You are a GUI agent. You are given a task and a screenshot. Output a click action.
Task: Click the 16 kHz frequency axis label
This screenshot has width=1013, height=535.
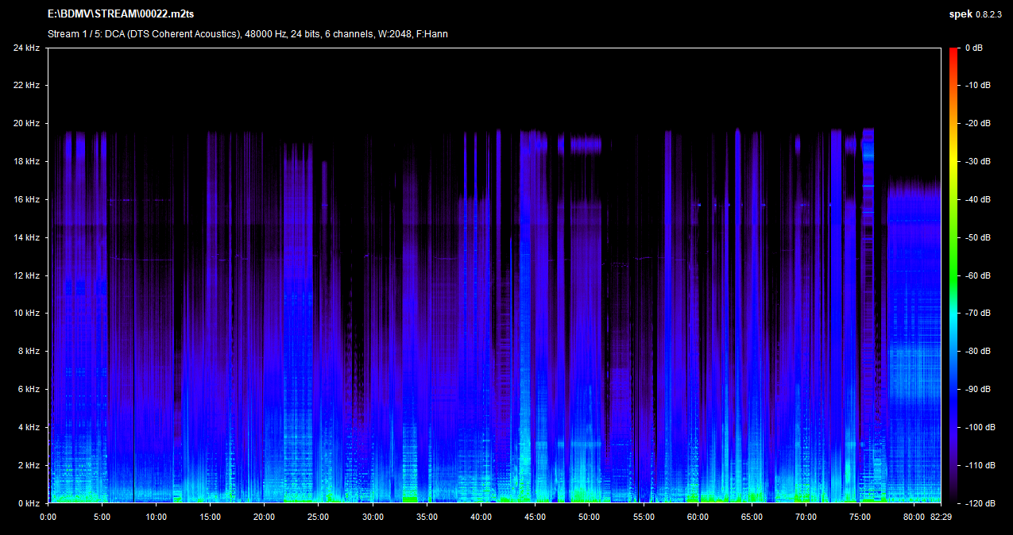(26, 199)
